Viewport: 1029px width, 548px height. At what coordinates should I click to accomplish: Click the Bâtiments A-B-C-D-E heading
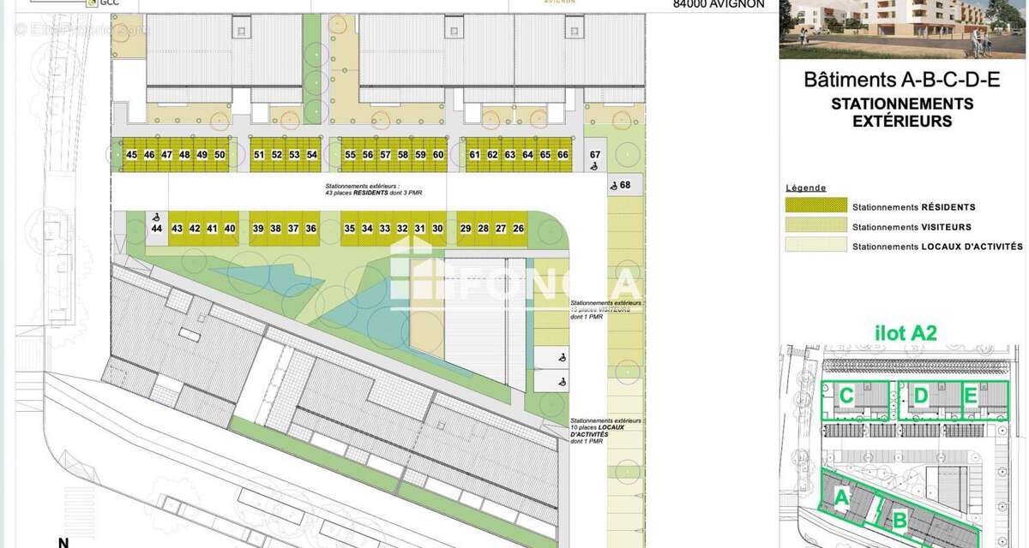point(901,80)
